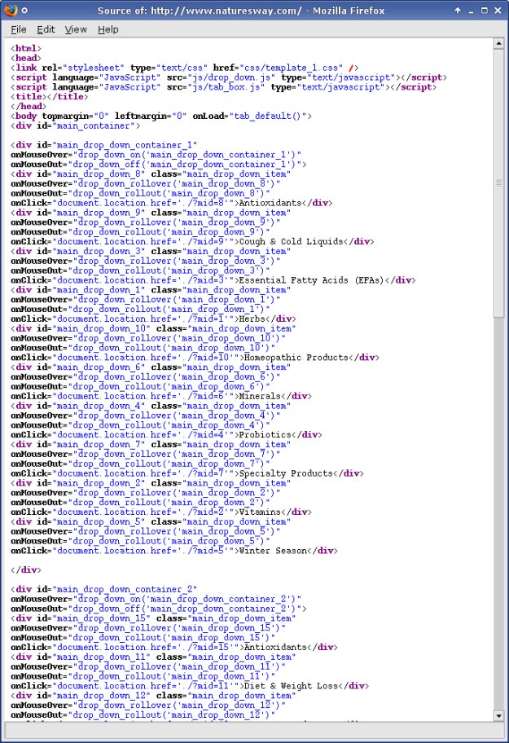Click the div id 'main_drop_down_12' line
509x743 pixels.
coord(153,696)
